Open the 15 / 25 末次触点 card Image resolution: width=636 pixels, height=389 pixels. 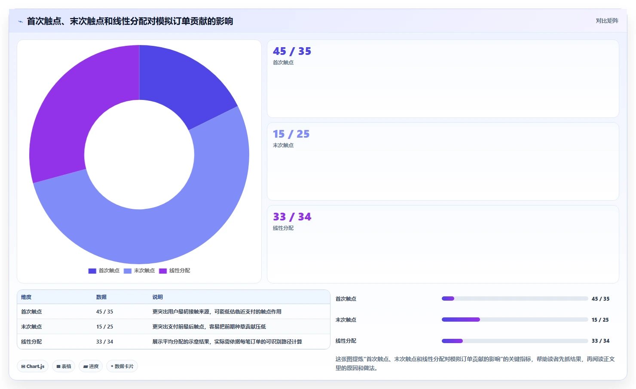[443, 162]
